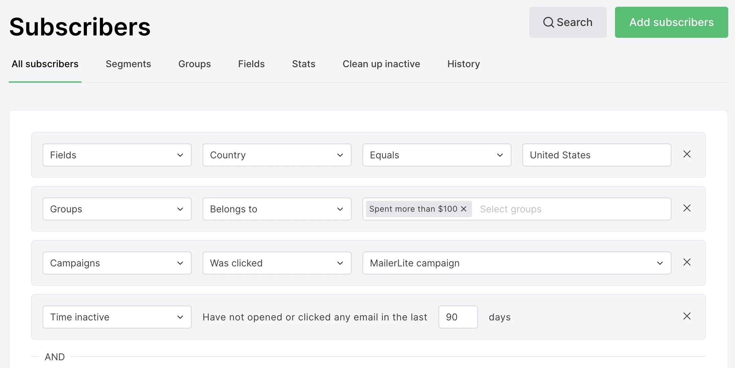This screenshot has width=735, height=368.
Task: Open the Equals operator dropdown
Action: [436, 155]
